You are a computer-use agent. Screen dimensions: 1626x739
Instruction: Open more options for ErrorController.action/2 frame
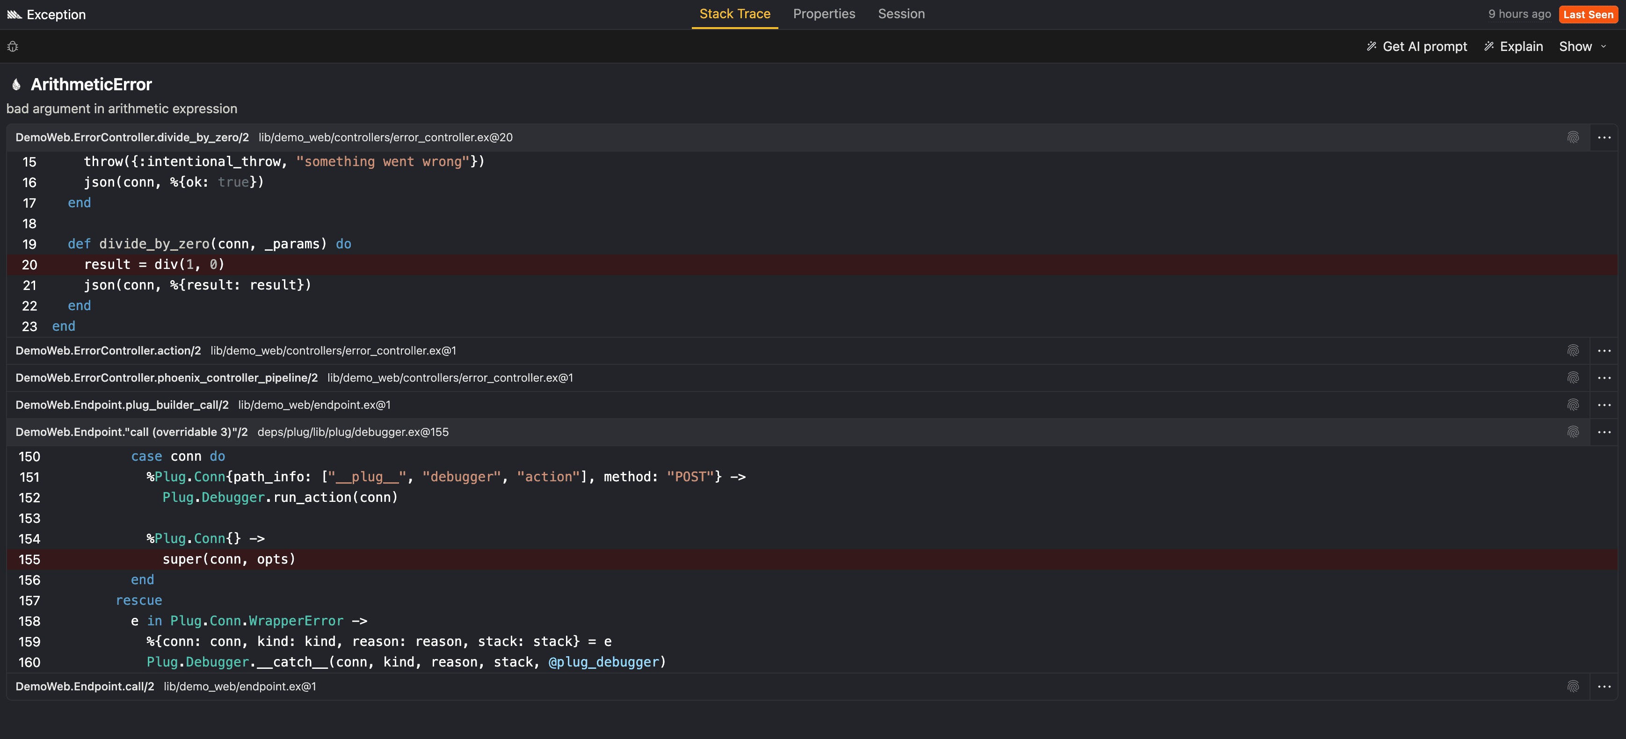1604,351
